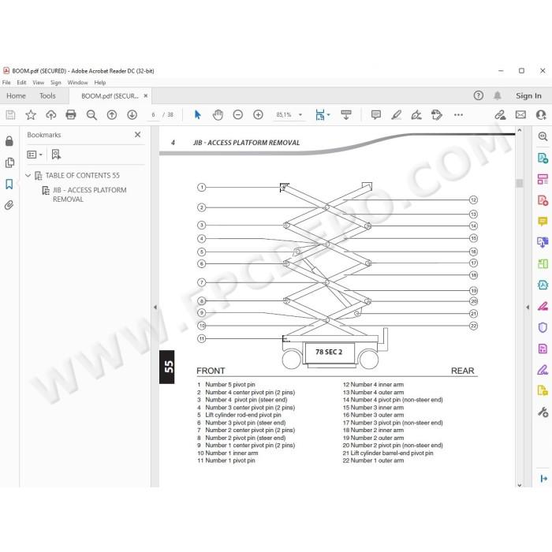Open the More Tools wrench icon

pos(543,412)
